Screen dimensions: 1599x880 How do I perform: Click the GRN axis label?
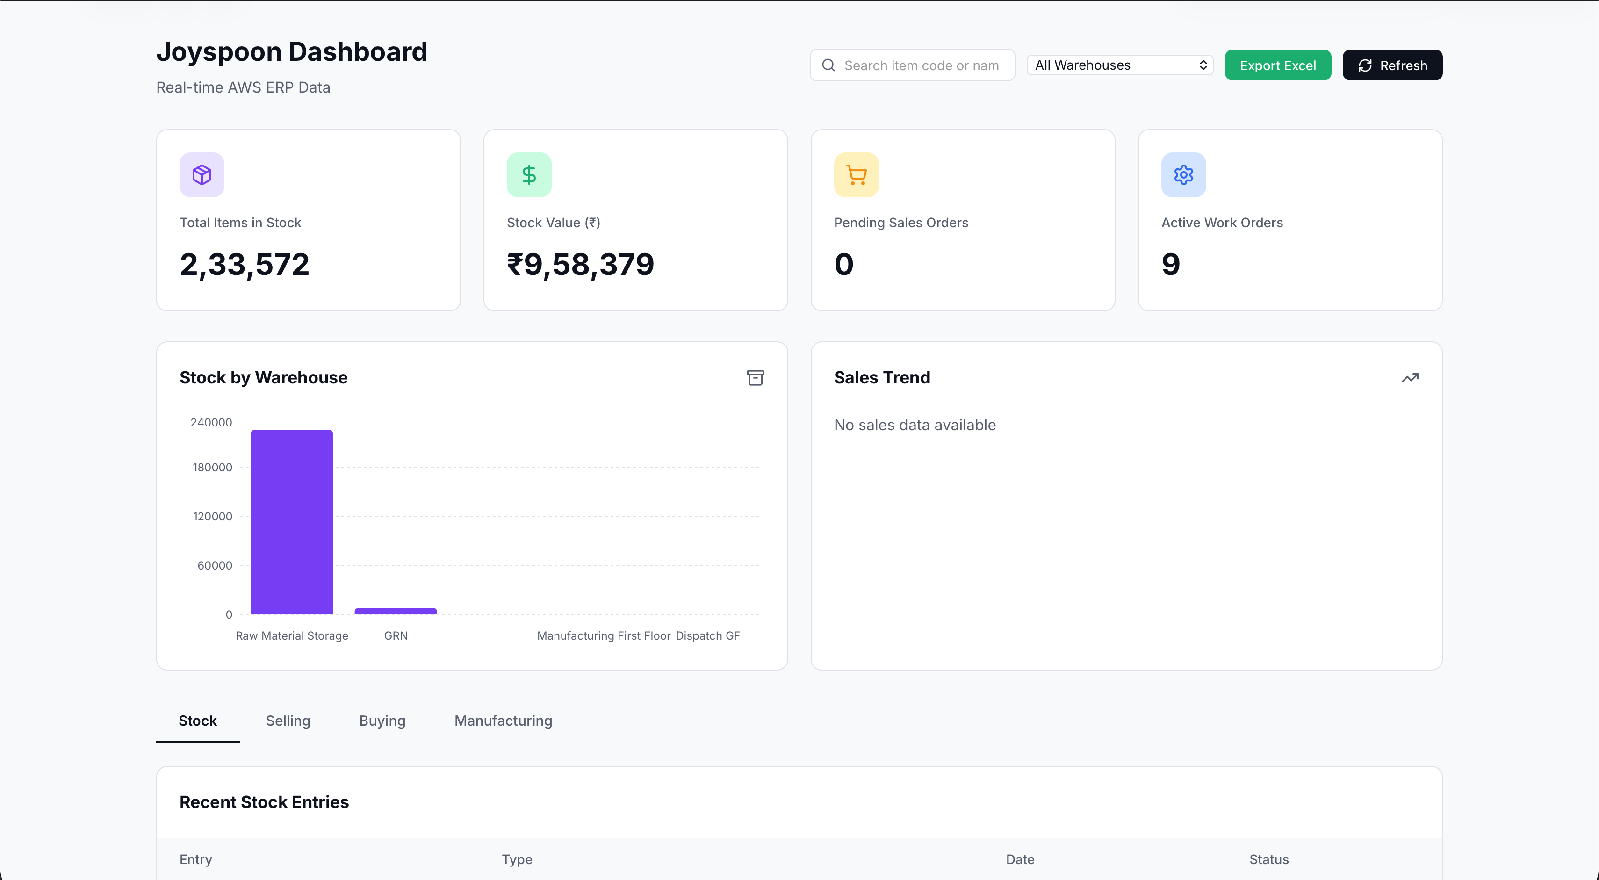(396, 635)
